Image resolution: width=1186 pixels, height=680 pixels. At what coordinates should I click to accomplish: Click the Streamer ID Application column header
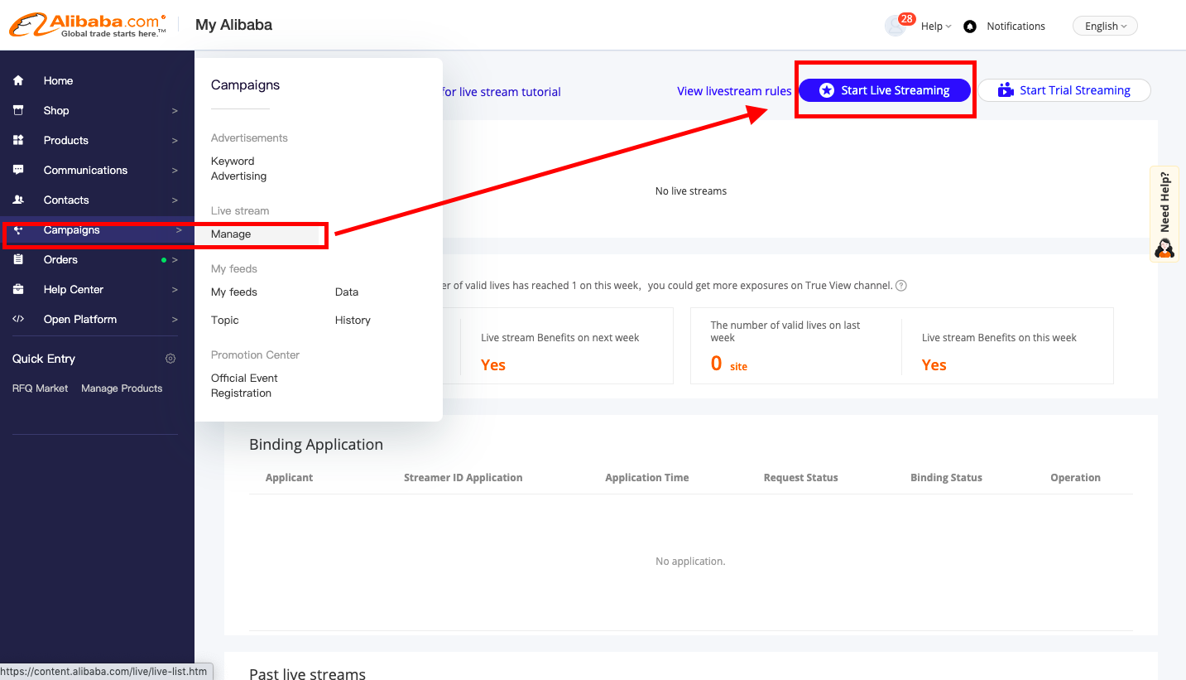[x=463, y=478]
